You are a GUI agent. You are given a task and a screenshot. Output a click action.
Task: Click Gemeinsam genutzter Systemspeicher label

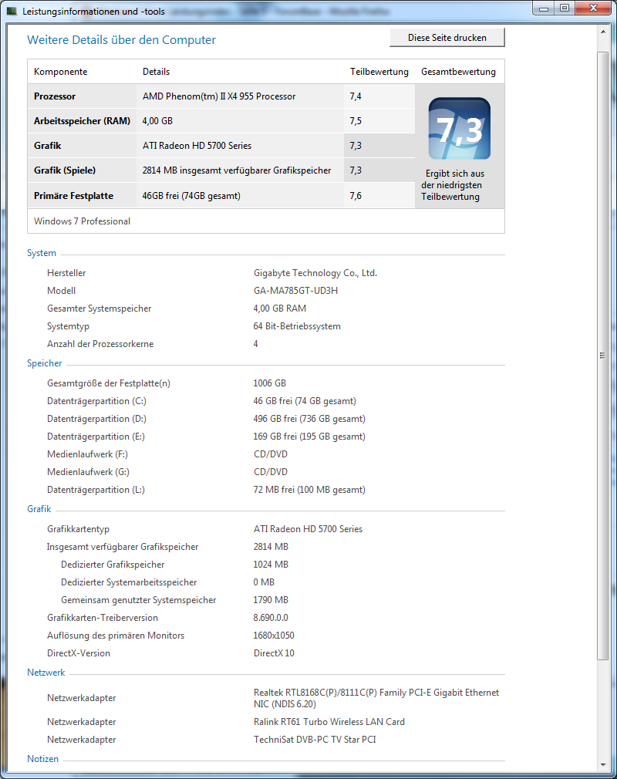139,599
